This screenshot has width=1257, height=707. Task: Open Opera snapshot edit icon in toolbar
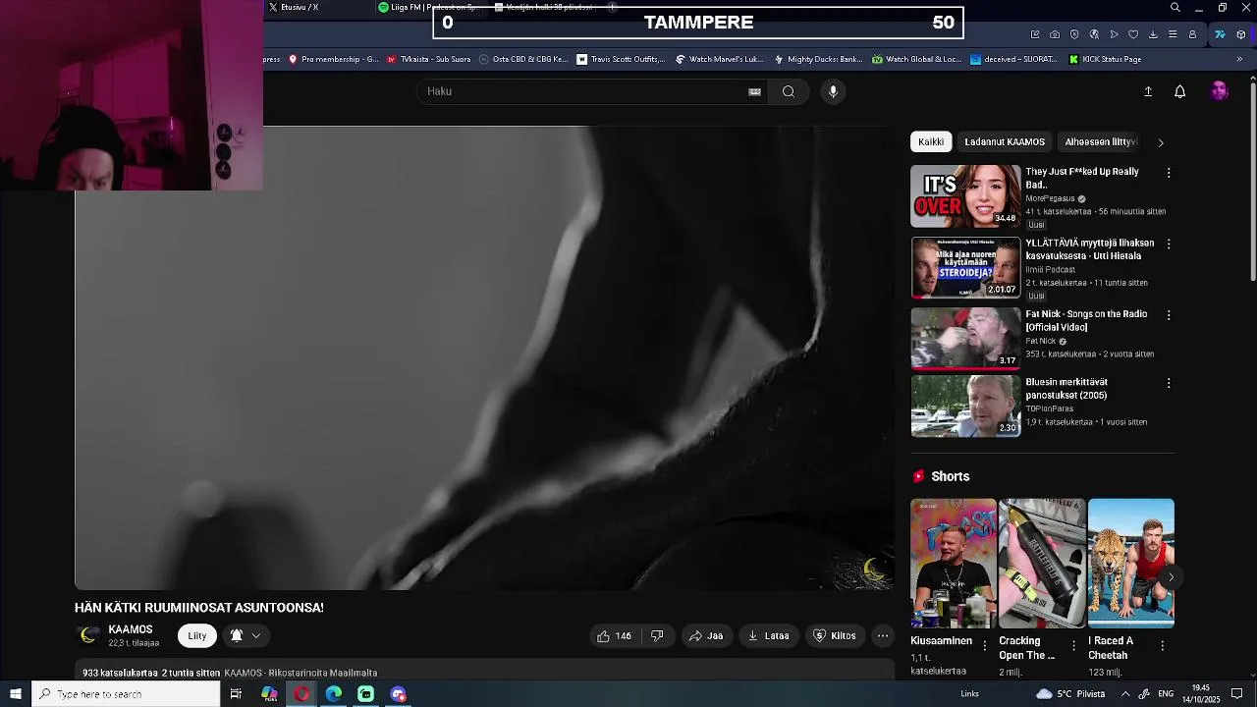[1035, 34]
